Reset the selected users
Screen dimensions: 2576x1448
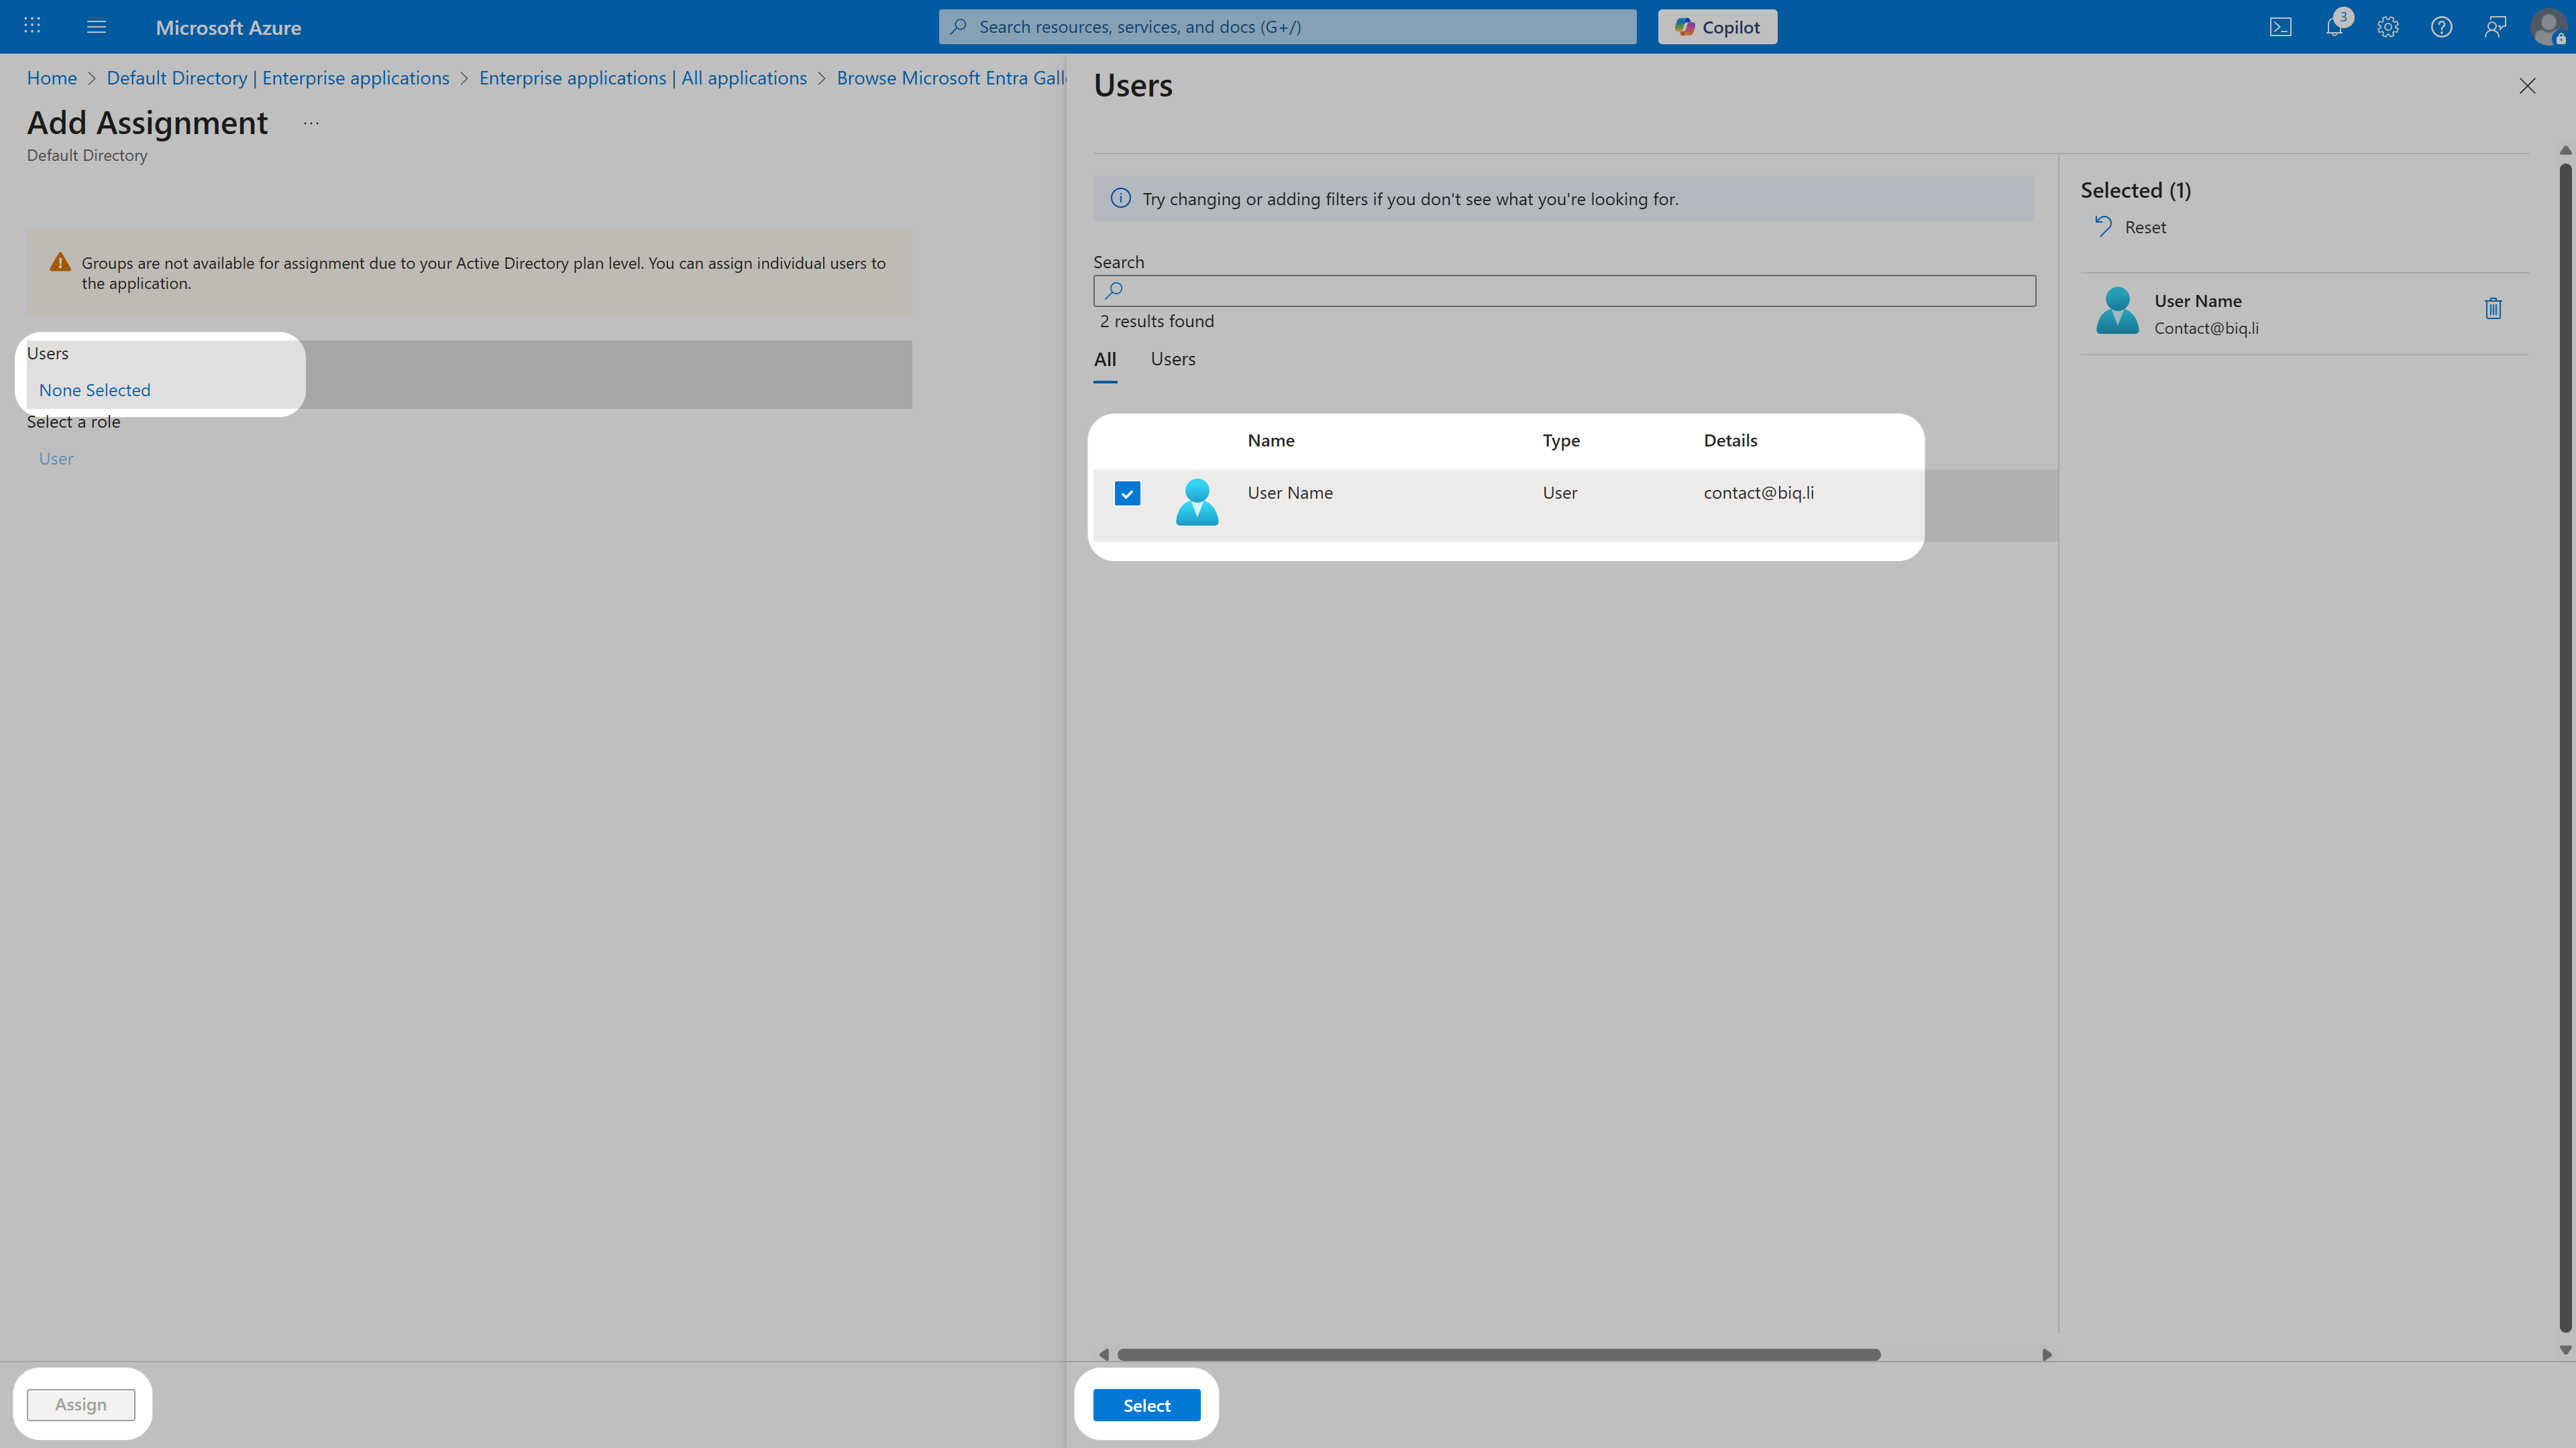point(2131,227)
